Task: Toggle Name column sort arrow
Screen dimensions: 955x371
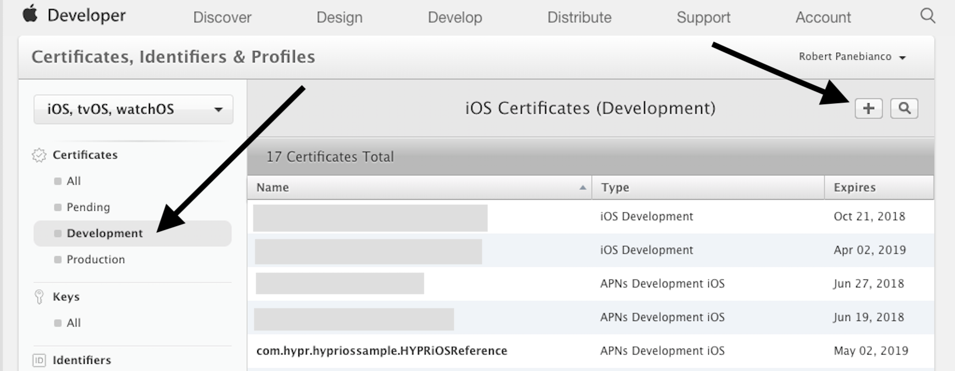Action: [582, 188]
